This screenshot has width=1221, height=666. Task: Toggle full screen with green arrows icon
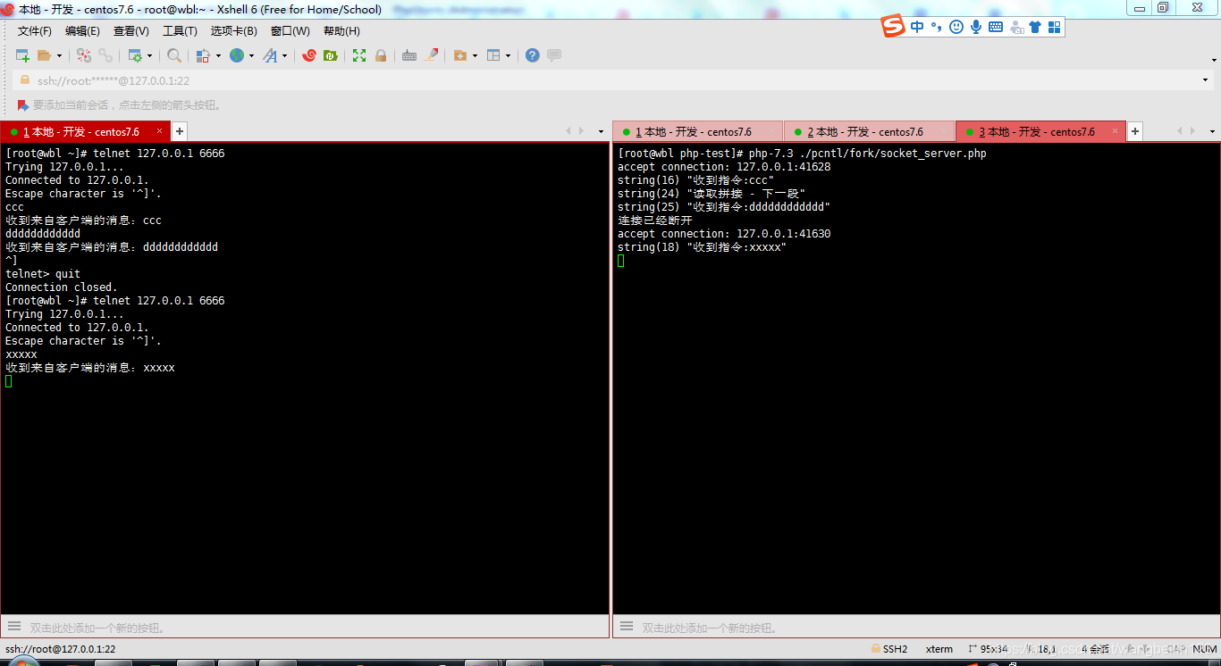[359, 55]
